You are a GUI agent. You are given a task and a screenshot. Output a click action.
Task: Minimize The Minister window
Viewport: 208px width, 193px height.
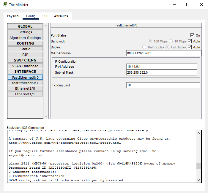click(174, 5)
